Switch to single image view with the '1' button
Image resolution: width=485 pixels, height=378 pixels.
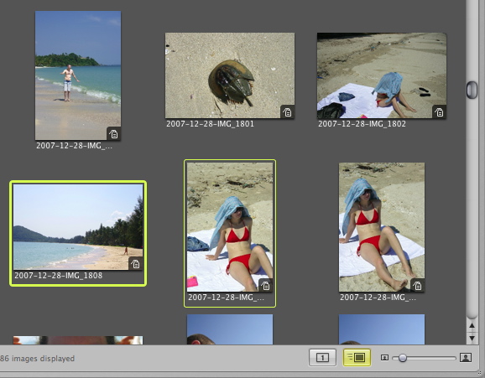[322, 358]
